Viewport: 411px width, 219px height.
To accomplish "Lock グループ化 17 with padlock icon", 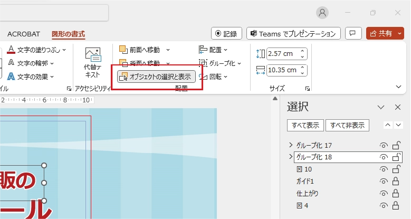I will pyautogui.click(x=396, y=145).
